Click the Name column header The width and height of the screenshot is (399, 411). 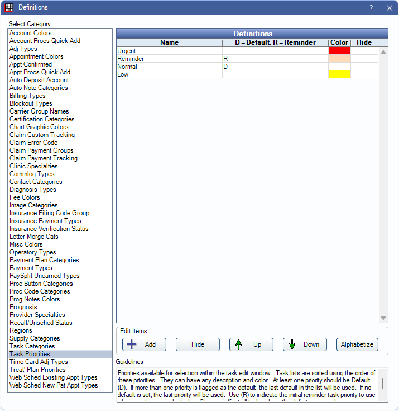click(169, 42)
